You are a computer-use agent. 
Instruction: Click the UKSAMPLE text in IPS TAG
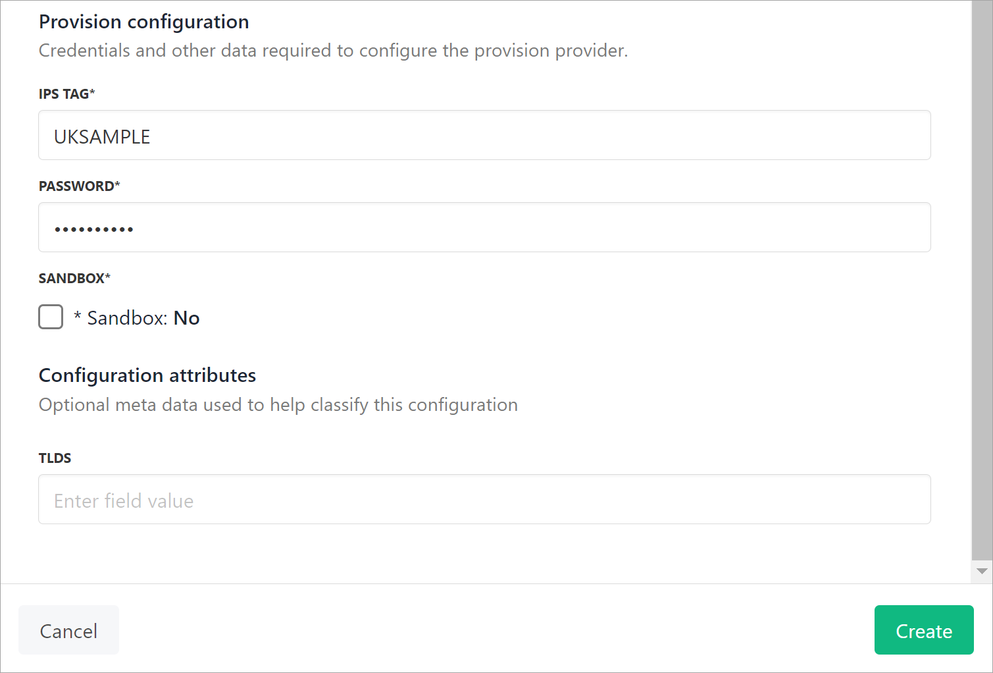tap(102, 137)
